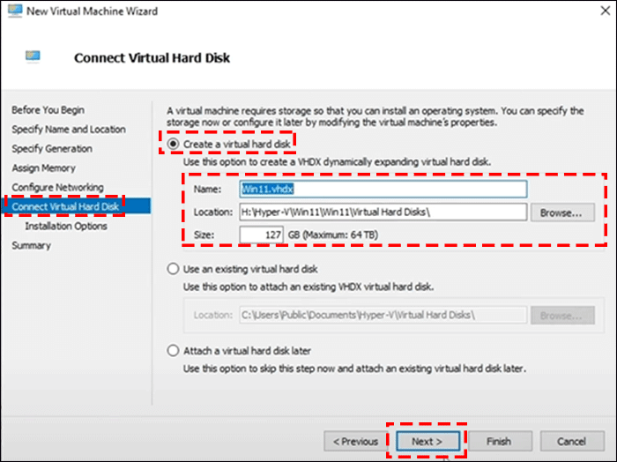Go to Specify Name and Location step
Screen dimensions: 617x462
[x=69, y=130]
